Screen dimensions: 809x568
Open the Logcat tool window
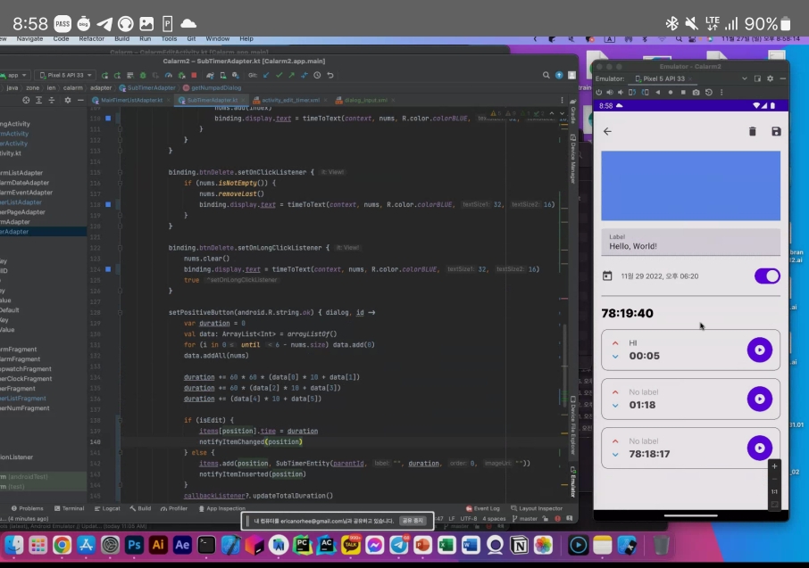[107, 508]
